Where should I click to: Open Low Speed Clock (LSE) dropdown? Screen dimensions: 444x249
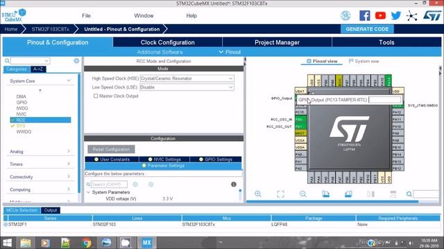(187, 87)
